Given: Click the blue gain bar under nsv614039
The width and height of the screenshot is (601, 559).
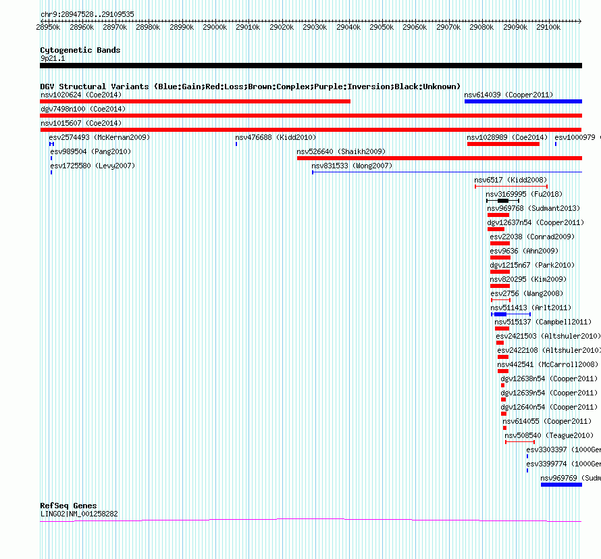Looking at the screenshot, I should 523,101.
